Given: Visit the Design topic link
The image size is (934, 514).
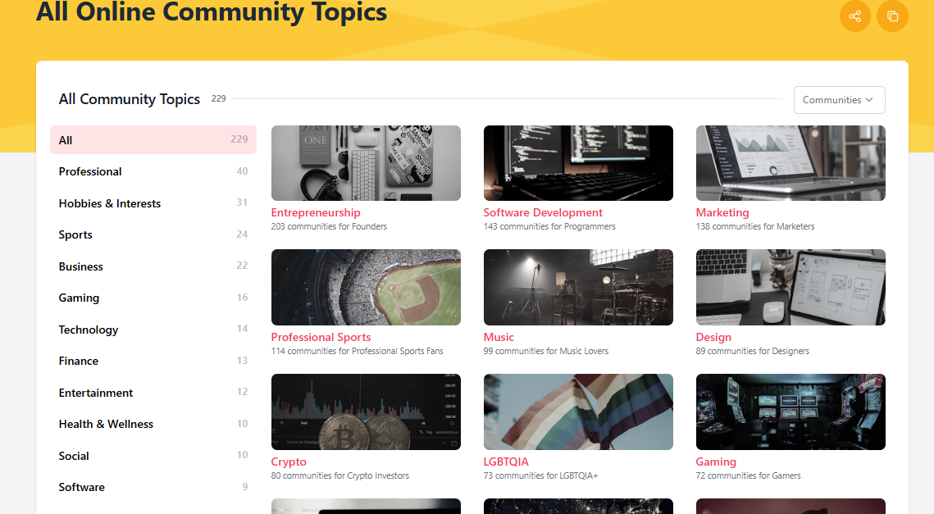Looking at the screenshot, I should [x=713, y=337].
